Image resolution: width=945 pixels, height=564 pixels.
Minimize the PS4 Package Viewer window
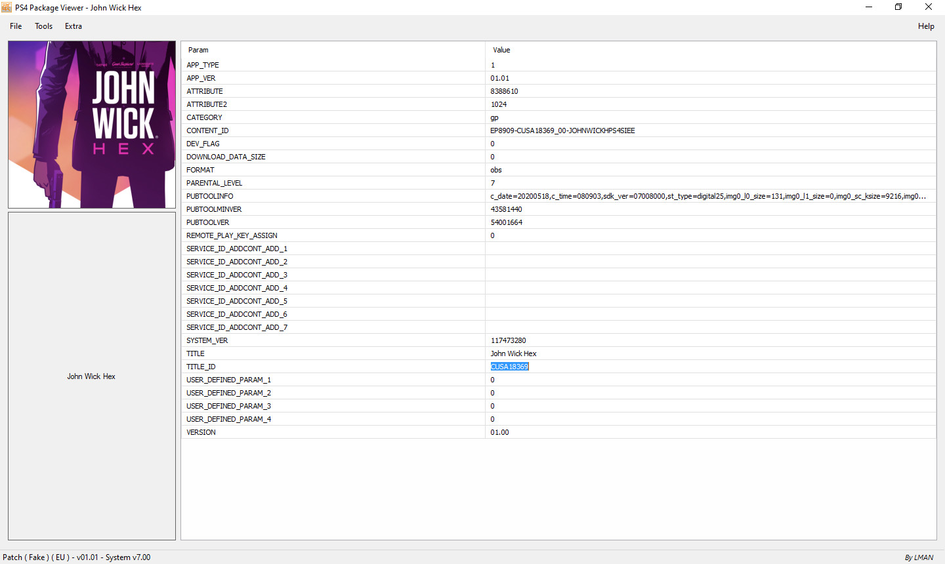[x=869, y=7]
